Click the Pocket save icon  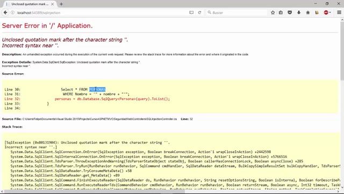point(290,12)
